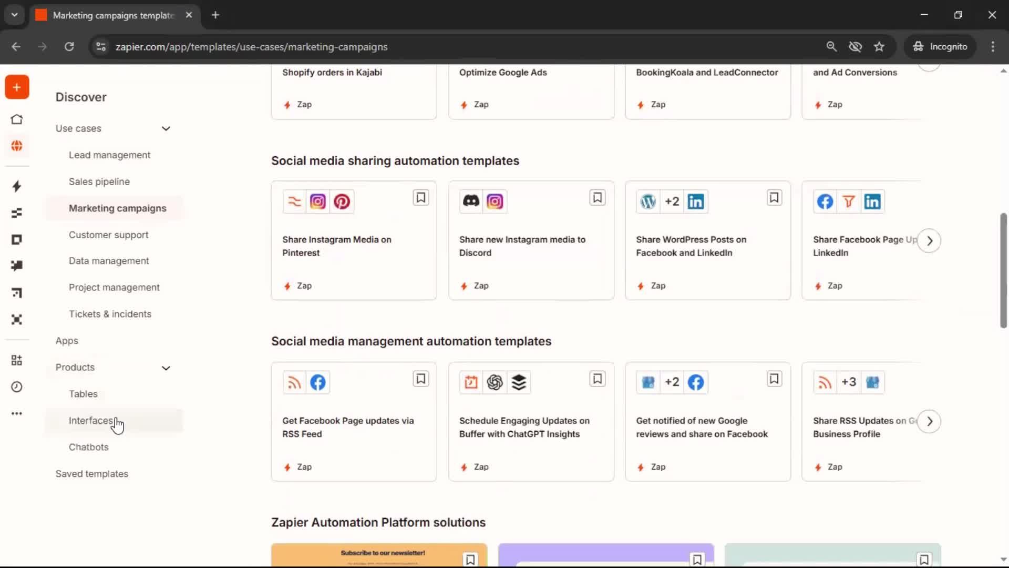Open Tables under Products
This screenshot has width=1009, height=568.
(83, 394)
